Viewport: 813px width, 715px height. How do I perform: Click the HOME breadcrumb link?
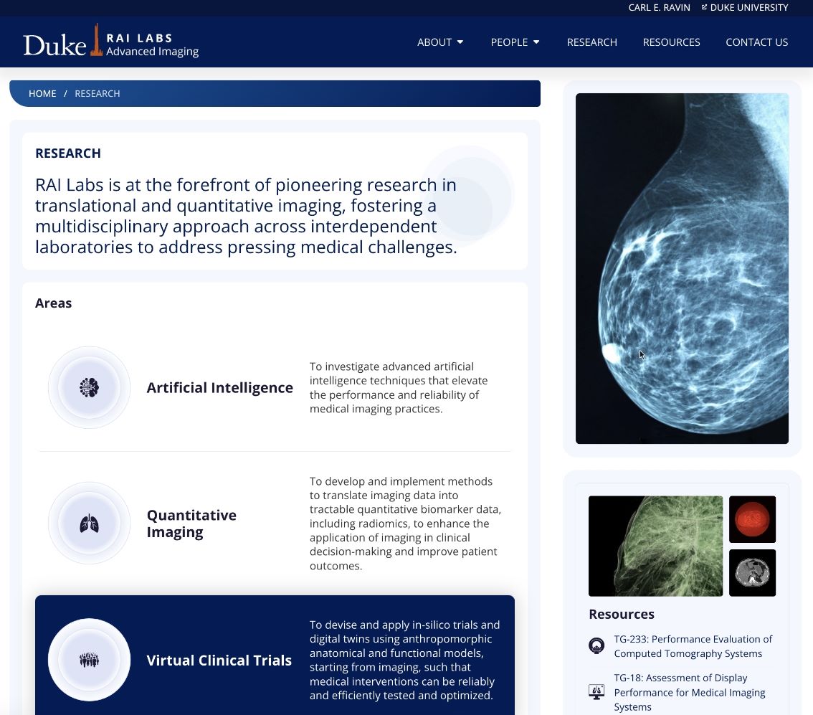[42, 93]
